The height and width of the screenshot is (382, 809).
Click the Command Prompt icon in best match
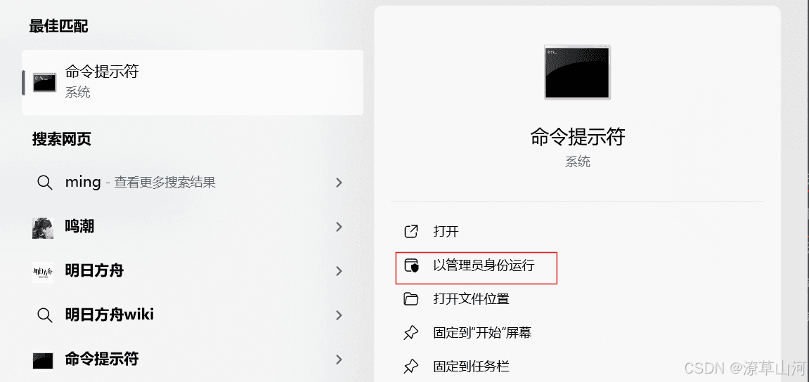pos(44,82)
